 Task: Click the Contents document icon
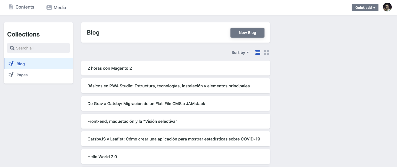(x=11, y=7)
